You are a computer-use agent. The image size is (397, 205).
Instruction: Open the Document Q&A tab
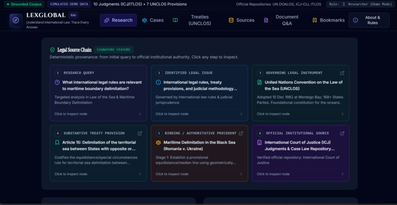[283, 20]
